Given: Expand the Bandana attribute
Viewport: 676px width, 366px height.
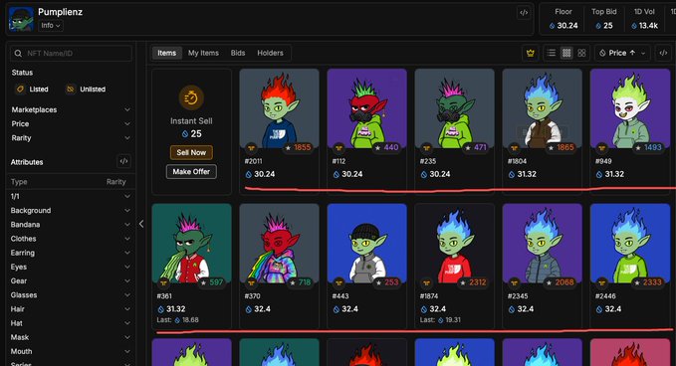Looking at the screenshot, I should (71, 225).
